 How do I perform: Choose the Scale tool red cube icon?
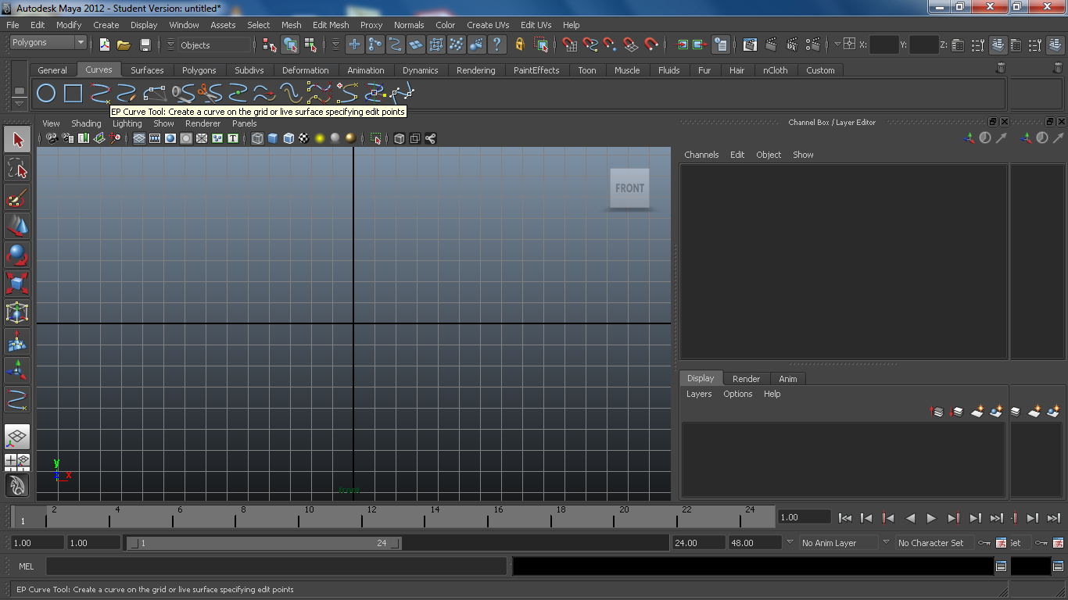click(17, 283)
